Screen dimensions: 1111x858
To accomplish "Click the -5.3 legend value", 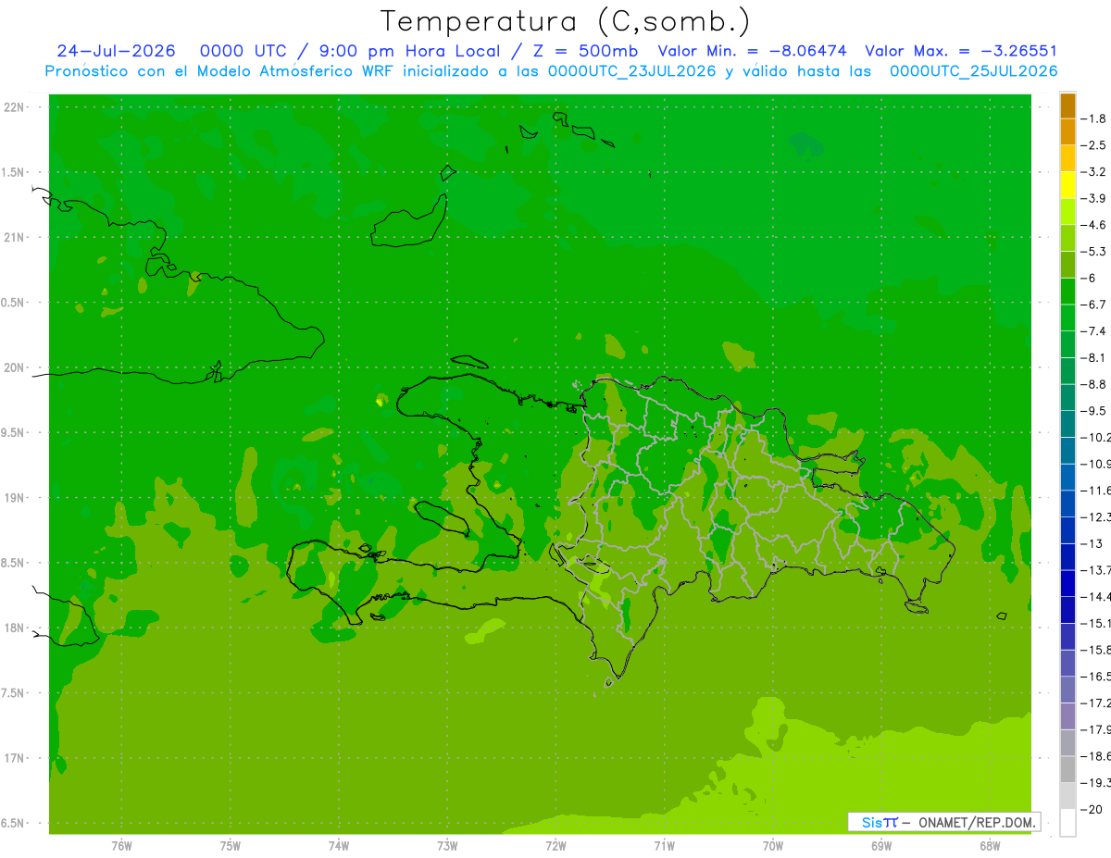I will tap(1095, 252).
